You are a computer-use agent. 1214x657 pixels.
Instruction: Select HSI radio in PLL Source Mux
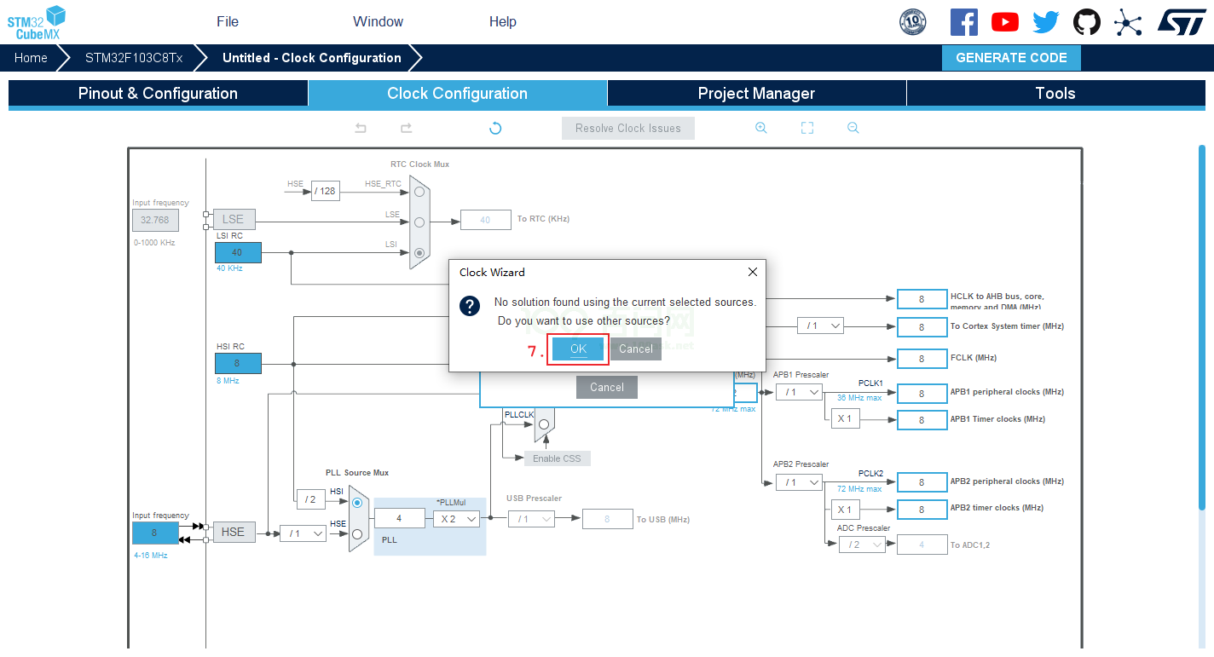tap(357, 503)
